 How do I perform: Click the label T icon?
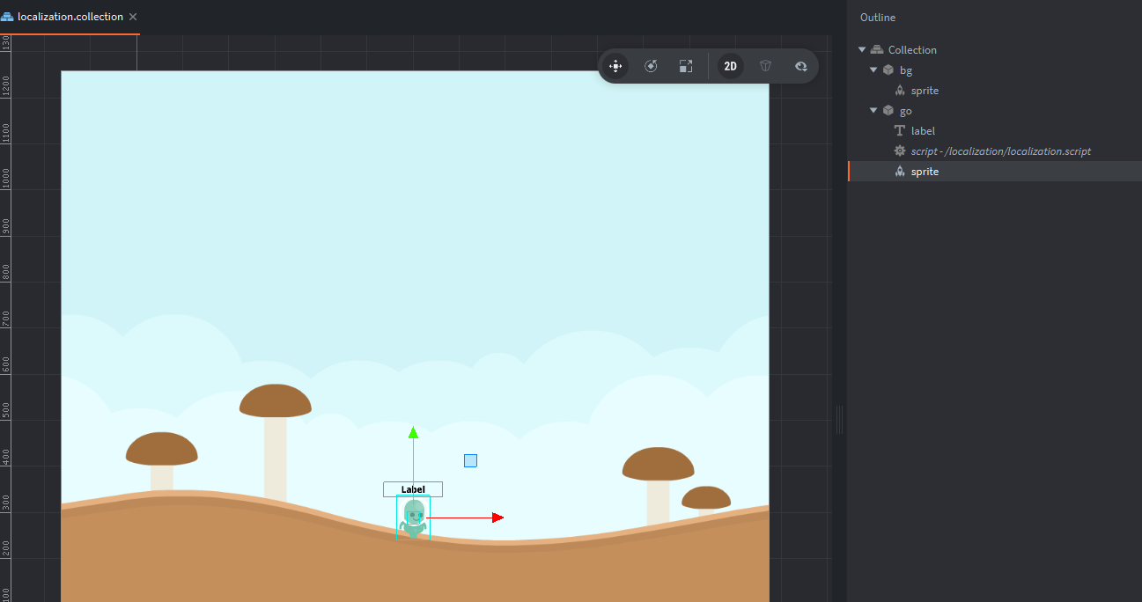click(900, 131)
